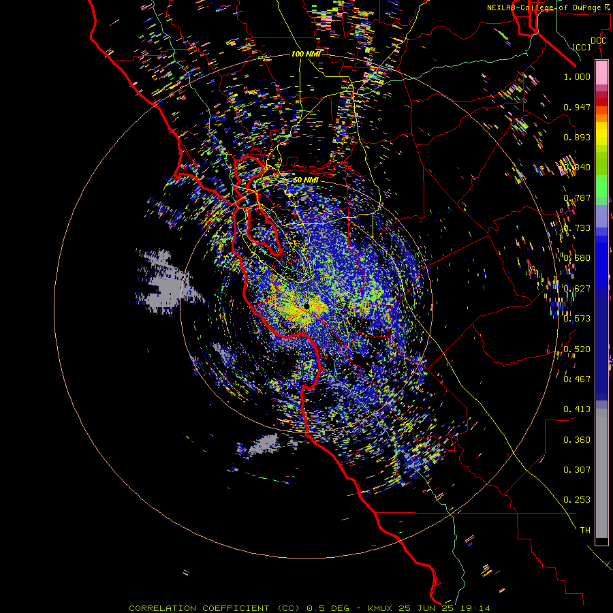Click the [CC] units label above the legend
The image size is (613, 613).
click(x=582, y=47)
